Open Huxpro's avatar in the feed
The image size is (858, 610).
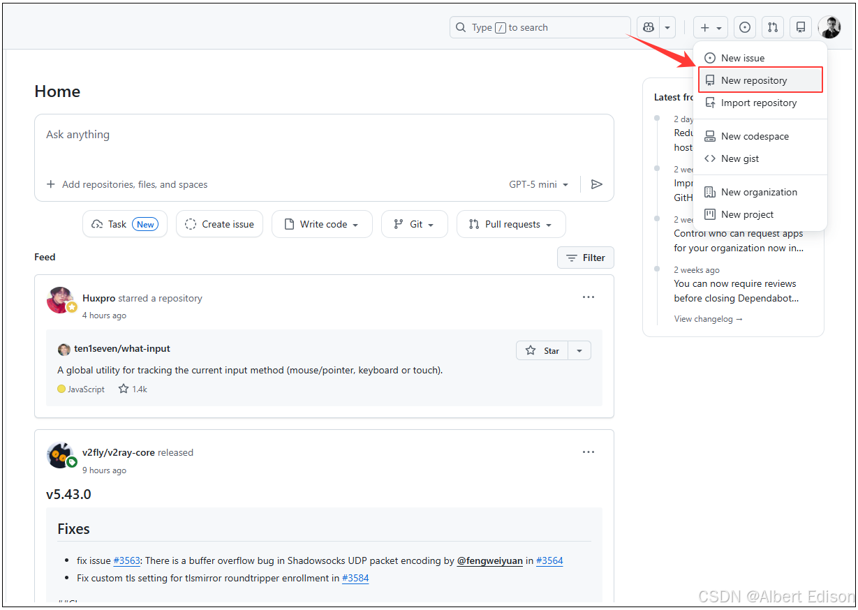61,300
